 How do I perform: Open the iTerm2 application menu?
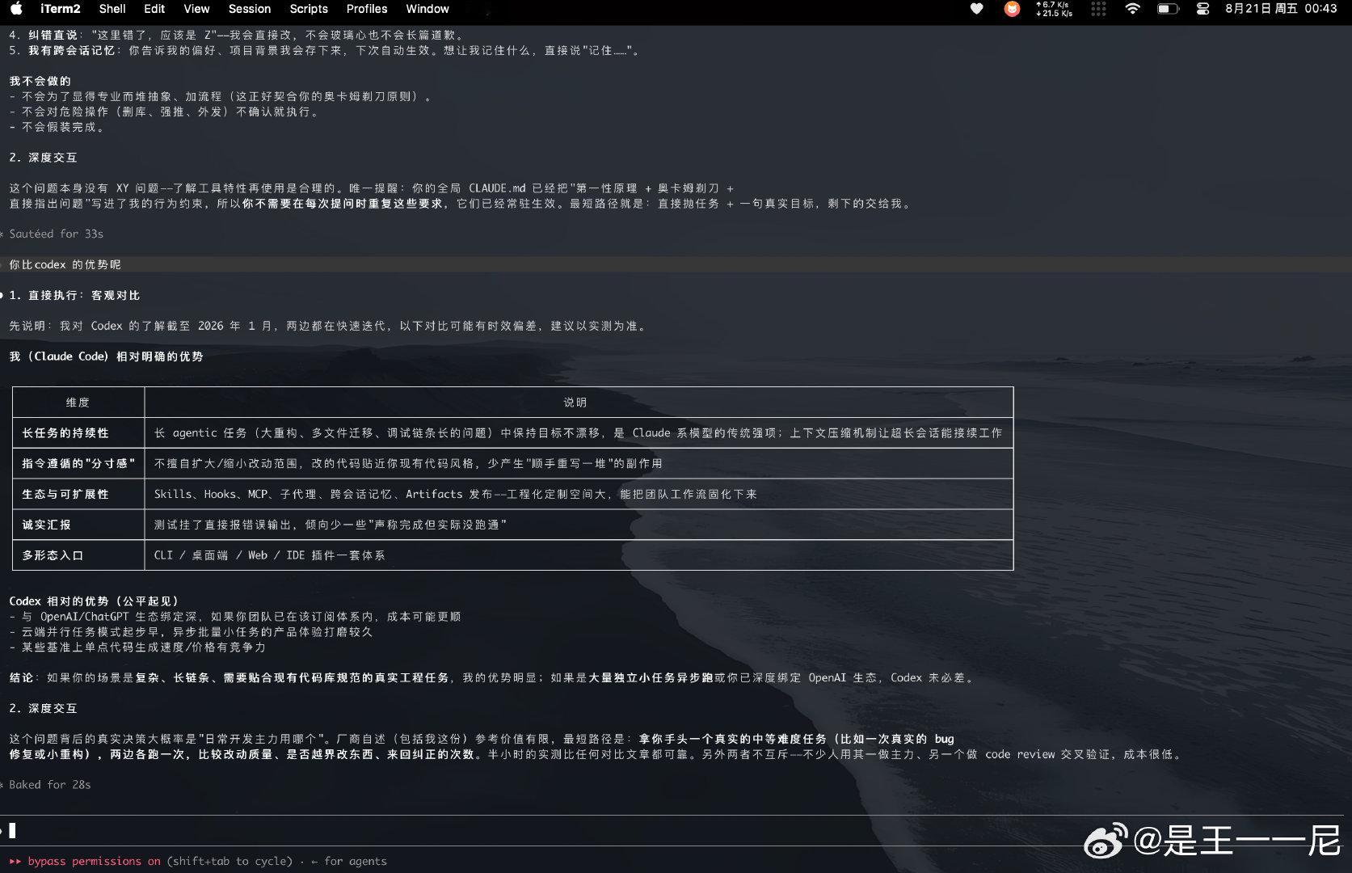(x=61, y=9)
